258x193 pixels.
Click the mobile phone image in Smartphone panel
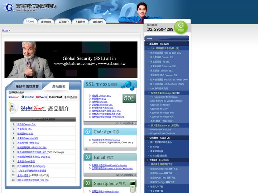pos(133,186)
